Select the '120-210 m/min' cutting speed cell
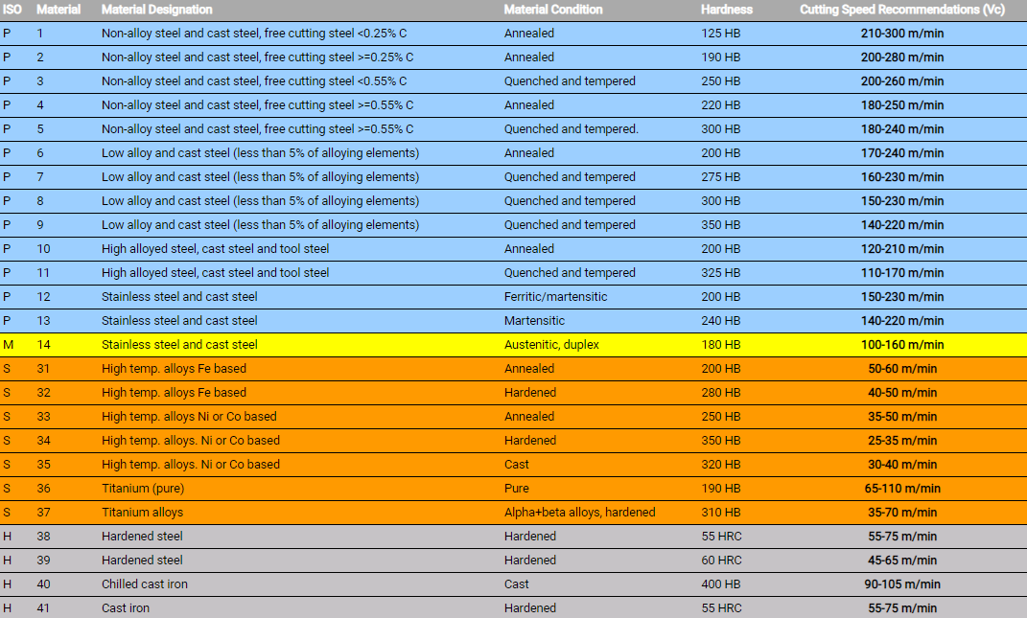This screenshot has width=1027, height=618. (x=902, y=249)
